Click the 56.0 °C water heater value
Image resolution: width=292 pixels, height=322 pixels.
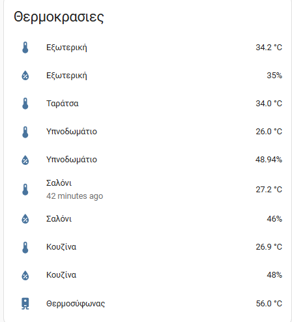pyautogui.click(x=269, y=304)
